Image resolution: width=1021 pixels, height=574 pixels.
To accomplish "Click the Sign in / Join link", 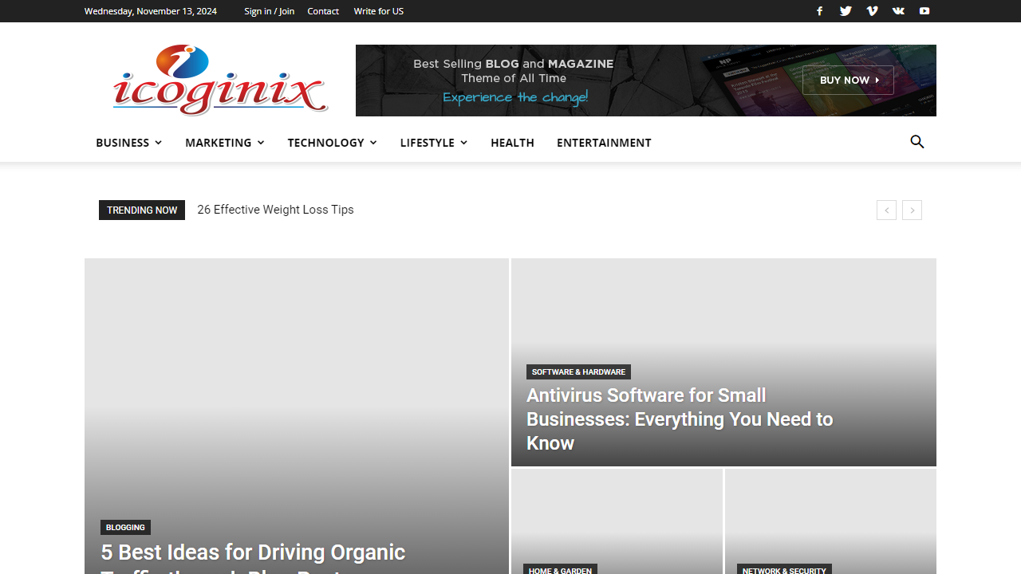I will tap(269, 10).
